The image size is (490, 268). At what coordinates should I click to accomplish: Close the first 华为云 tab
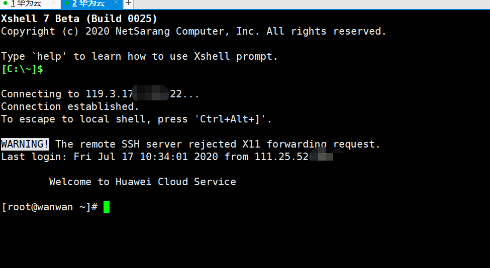click(53, 3)
